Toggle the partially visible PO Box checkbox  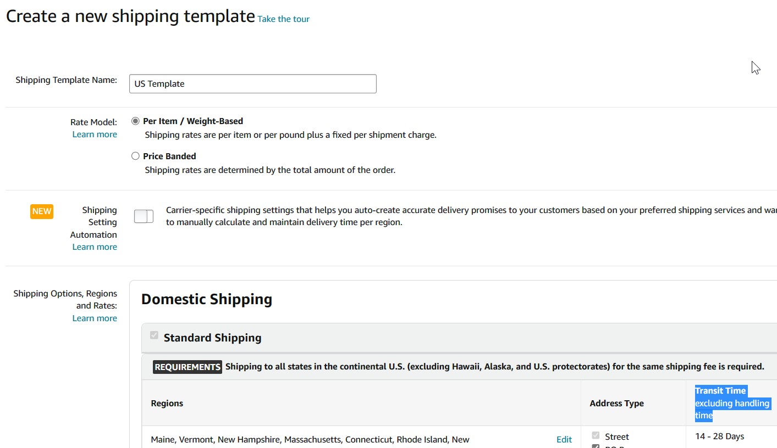[596, 446]
